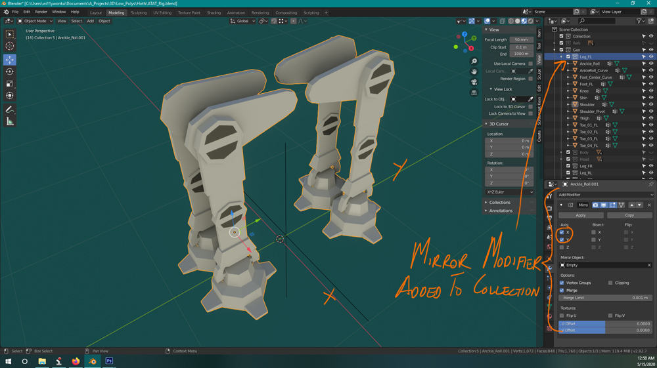Open the XYZ Euler rotation mode dropdown

pos(510,192)
